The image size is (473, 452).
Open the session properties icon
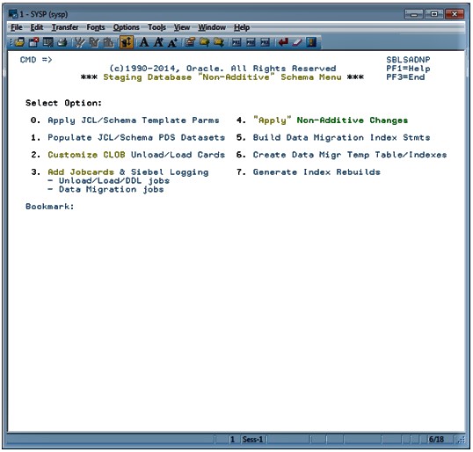pyautogui.click(x=190, y=42)
